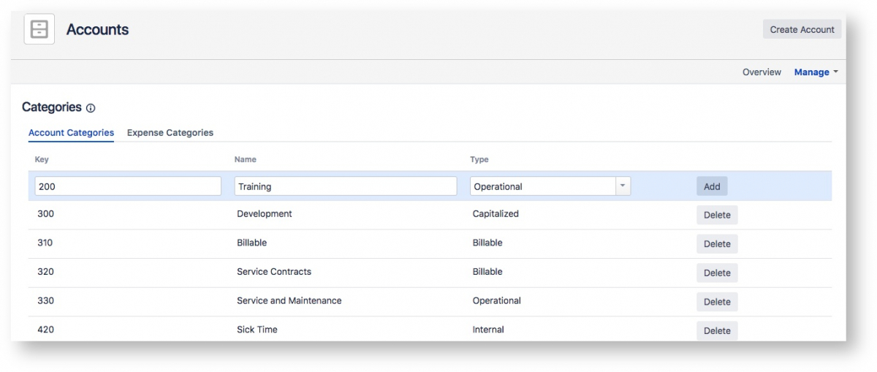The width and height of the screenshot is (877, 372).
Task: Open the Overview tab
Action: 762,72
